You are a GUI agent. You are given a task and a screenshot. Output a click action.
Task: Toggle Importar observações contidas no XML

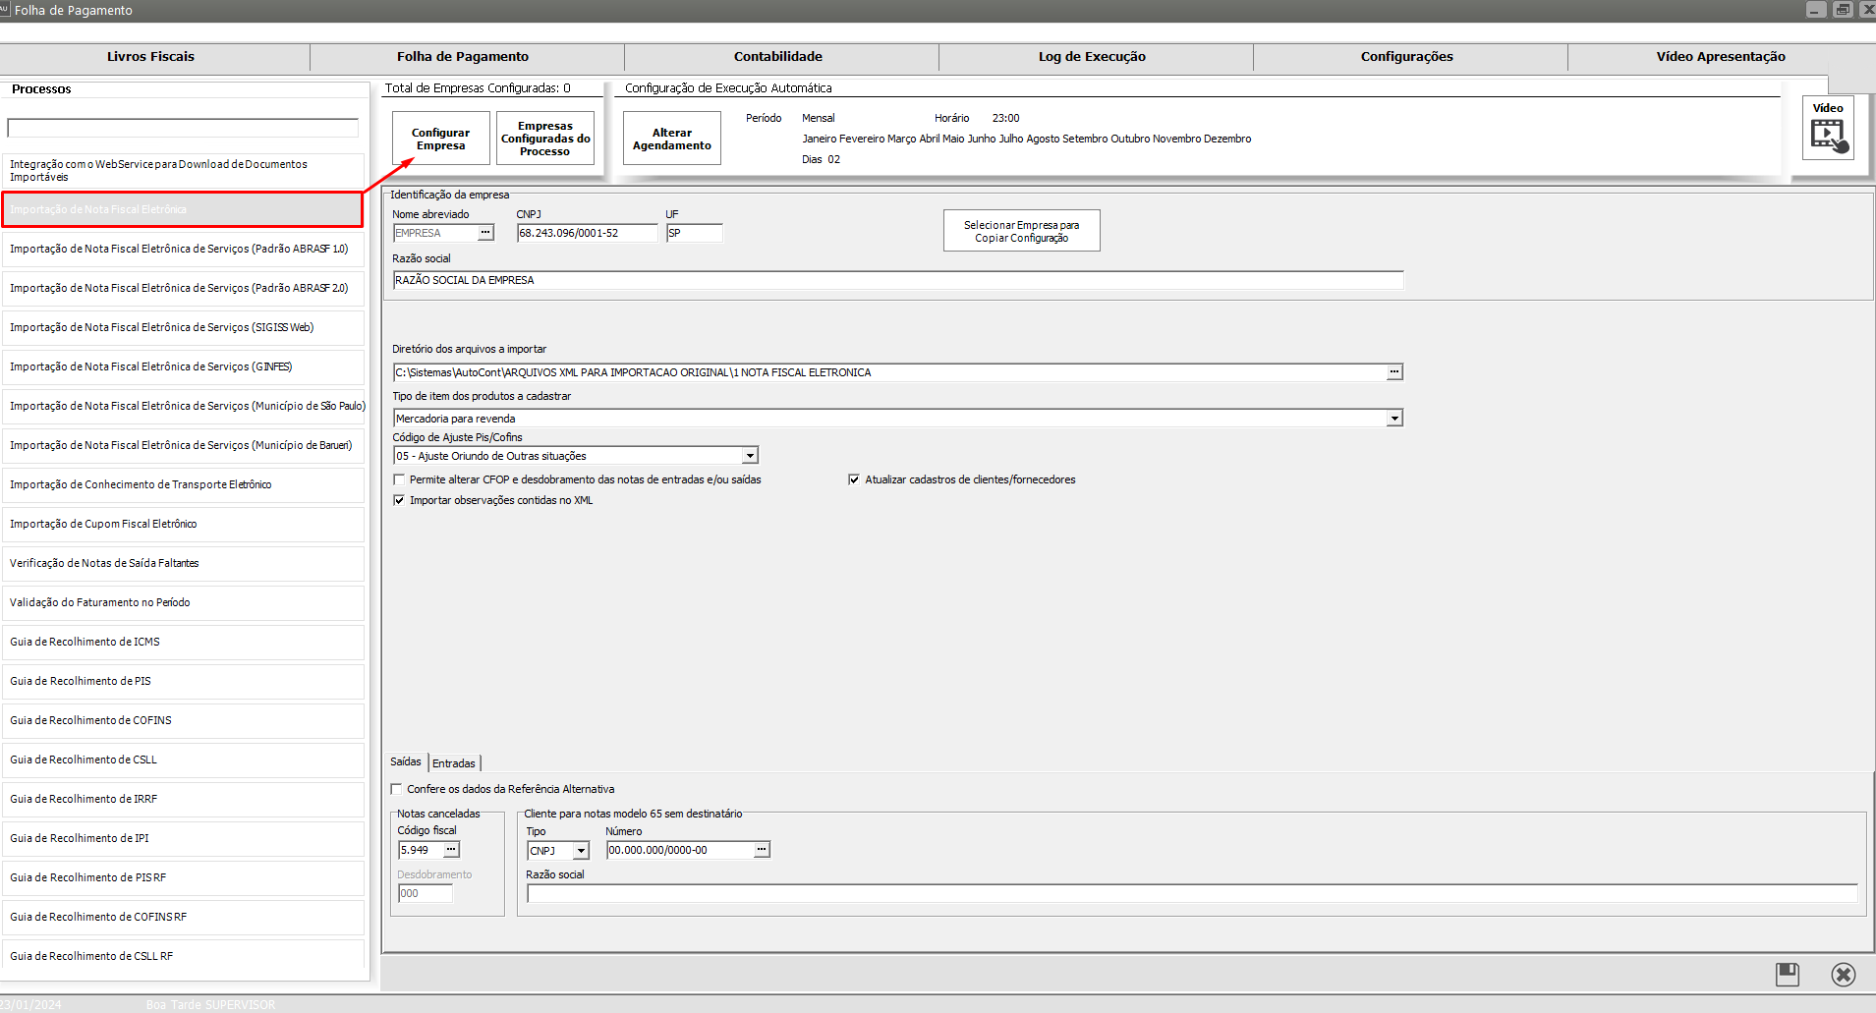[x=399, y=500]
